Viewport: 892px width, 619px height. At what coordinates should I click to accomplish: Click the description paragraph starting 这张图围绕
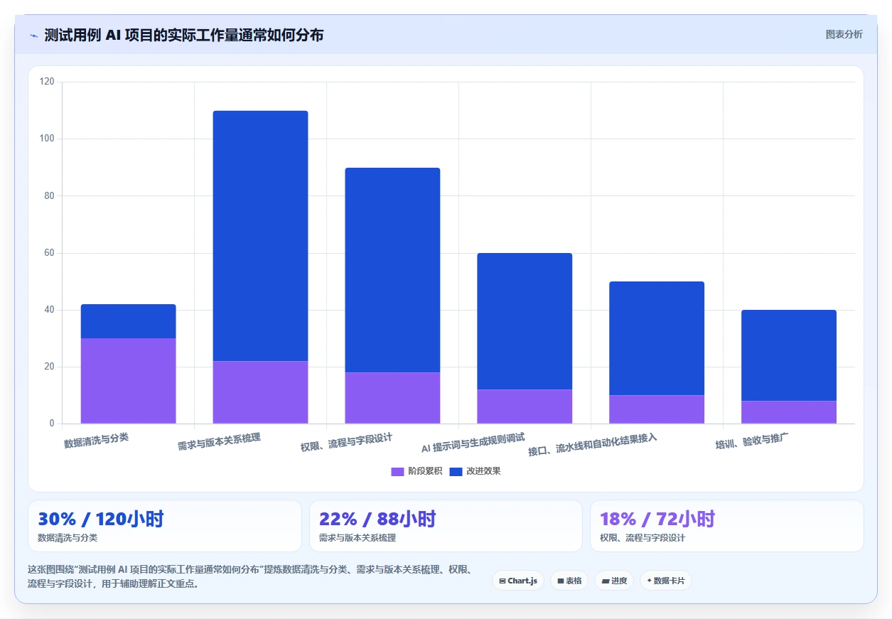(x=251, y=577)
